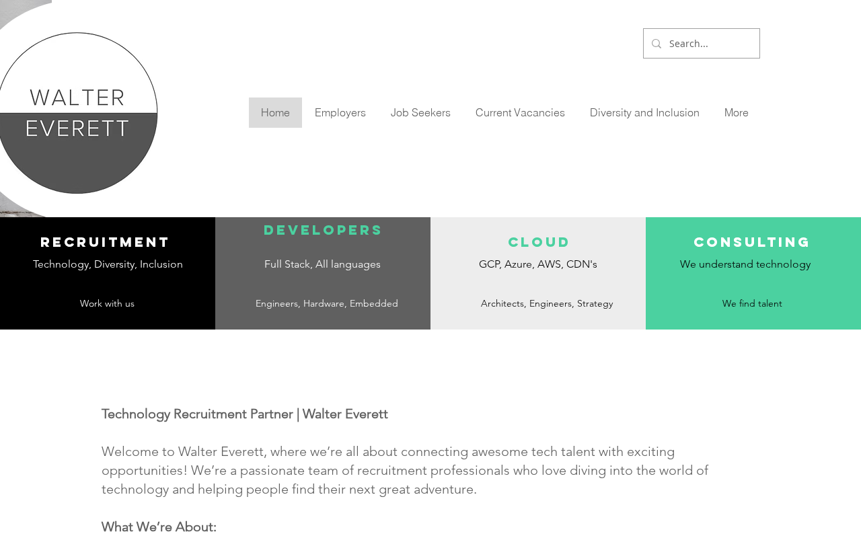This screenshot has width=861, height=538.
Task: Go to the Employers page
Action: click(x=340, y=113)
